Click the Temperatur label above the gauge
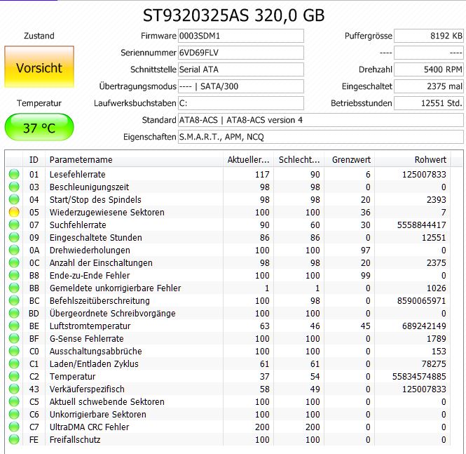 click(39, 103)
